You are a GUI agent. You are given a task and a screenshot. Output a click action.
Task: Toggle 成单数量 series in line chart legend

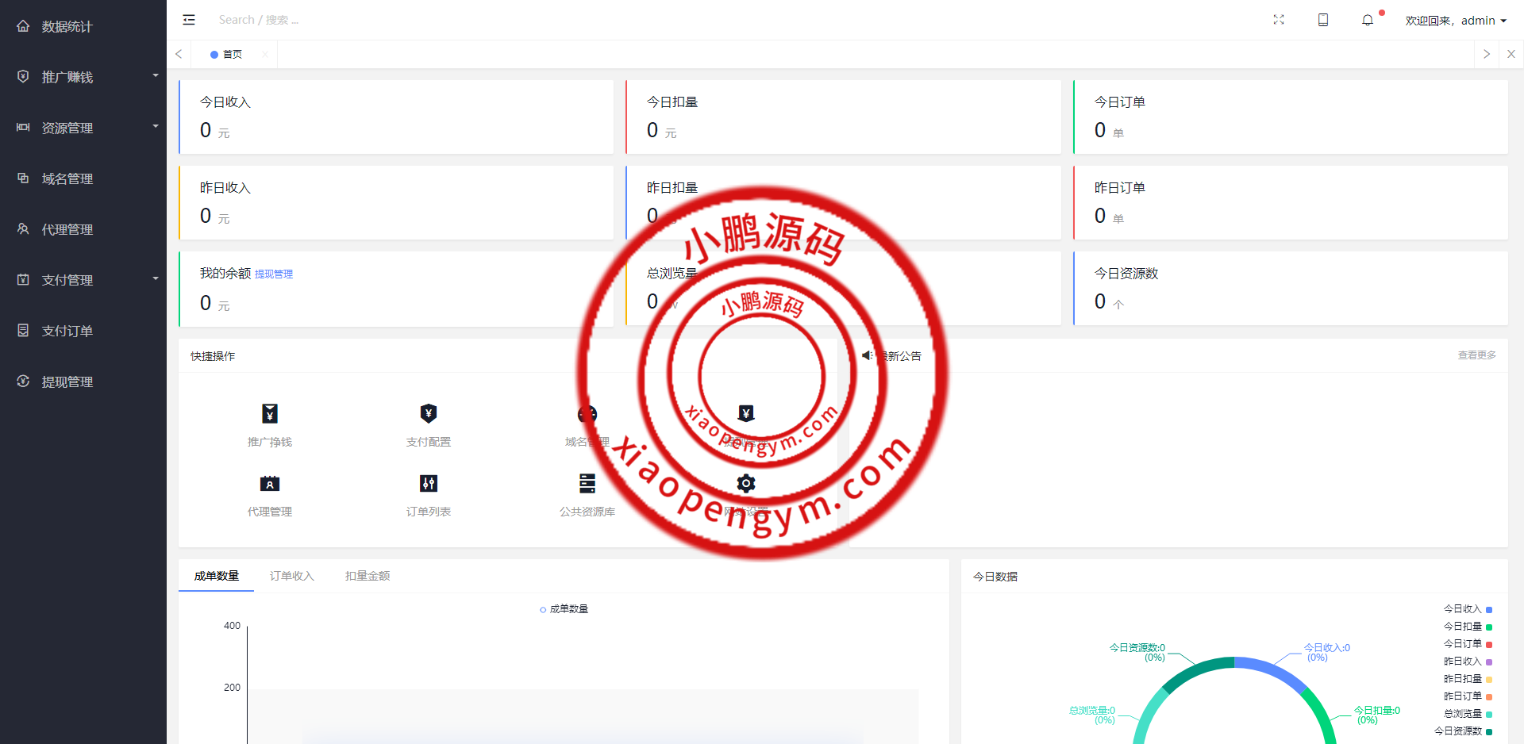coord(564,609)
